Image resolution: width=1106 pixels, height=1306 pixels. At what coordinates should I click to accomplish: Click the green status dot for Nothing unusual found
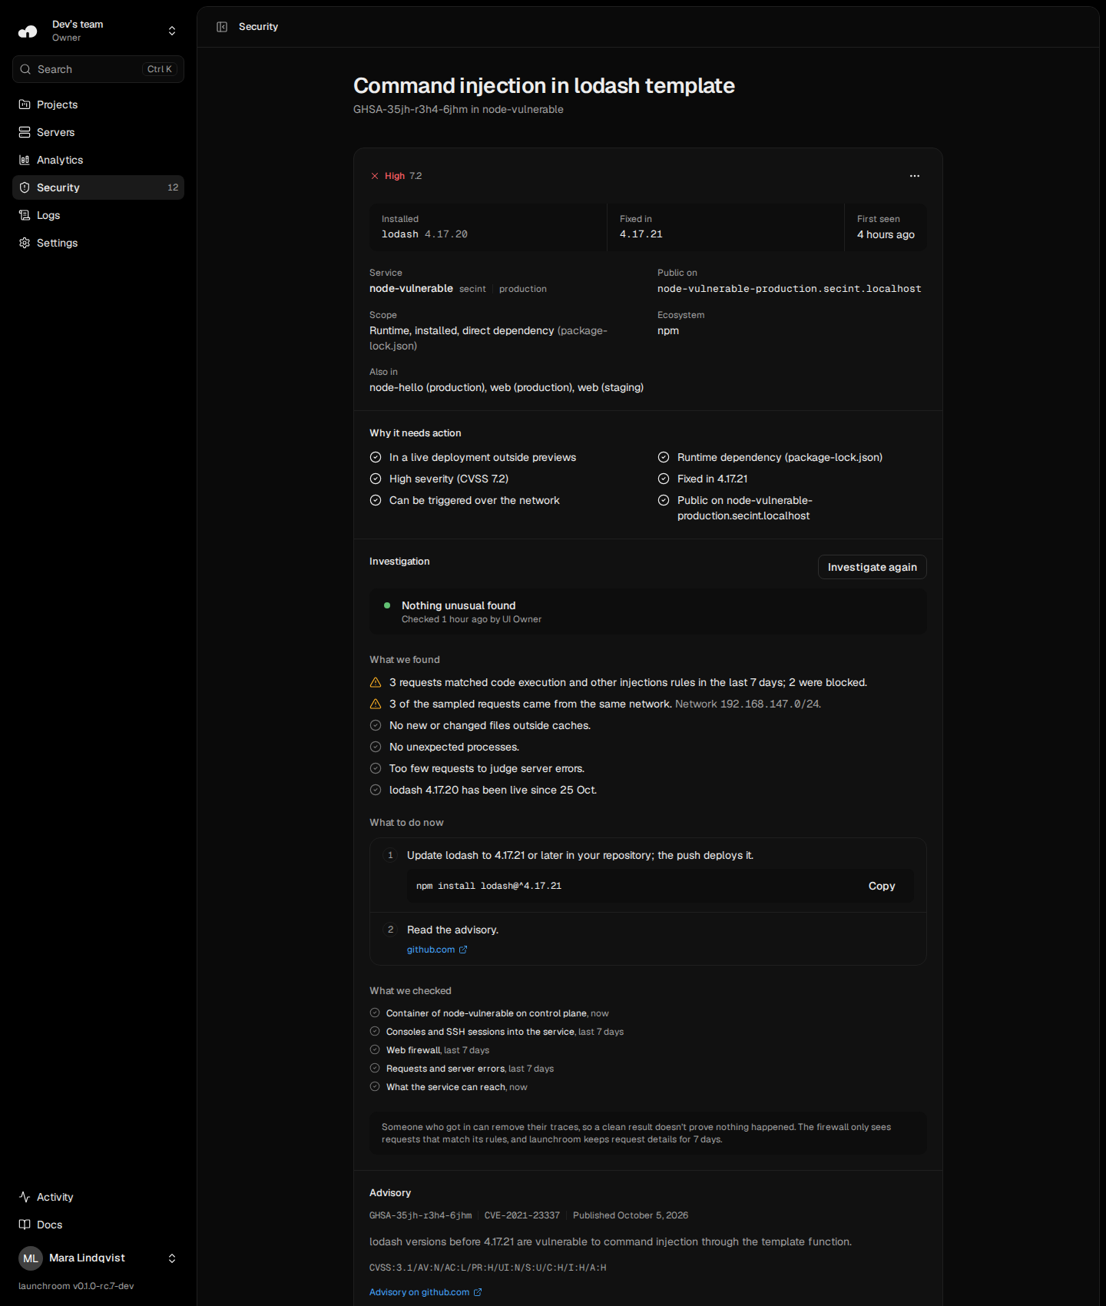387,605
